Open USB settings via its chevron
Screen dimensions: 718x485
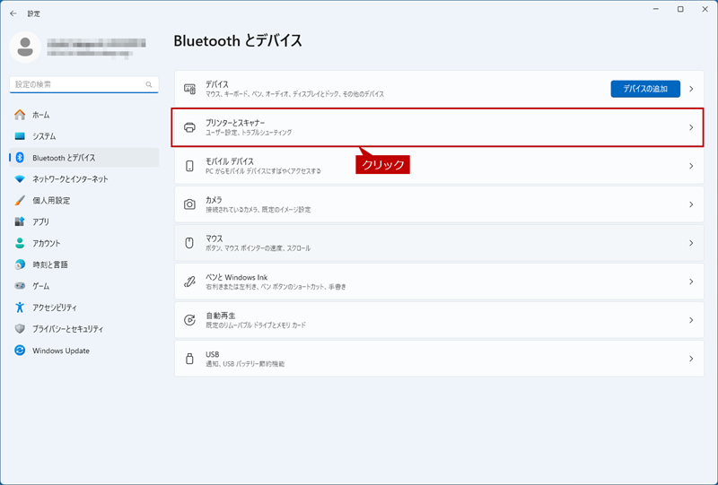[691, 359]
